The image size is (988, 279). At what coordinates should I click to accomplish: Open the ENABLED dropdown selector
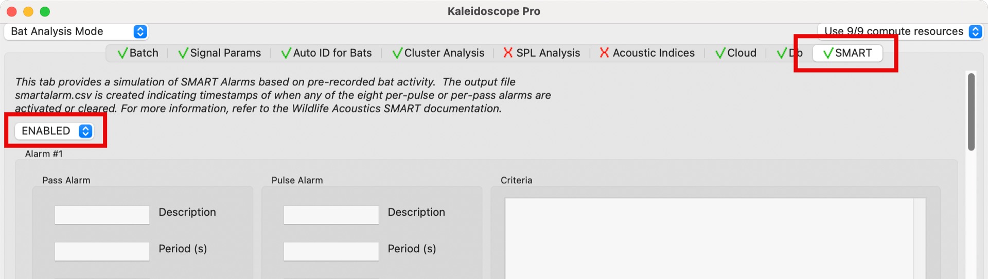[x=55, y=131]
